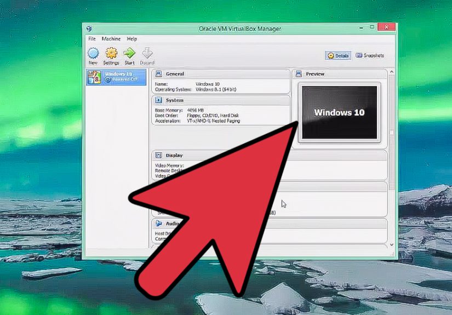This screenshot has height=315, width=452.
Task: Click 'Floppy, CD/DVD, Hard Disk' boot order
Action: (x=213, y=116)
